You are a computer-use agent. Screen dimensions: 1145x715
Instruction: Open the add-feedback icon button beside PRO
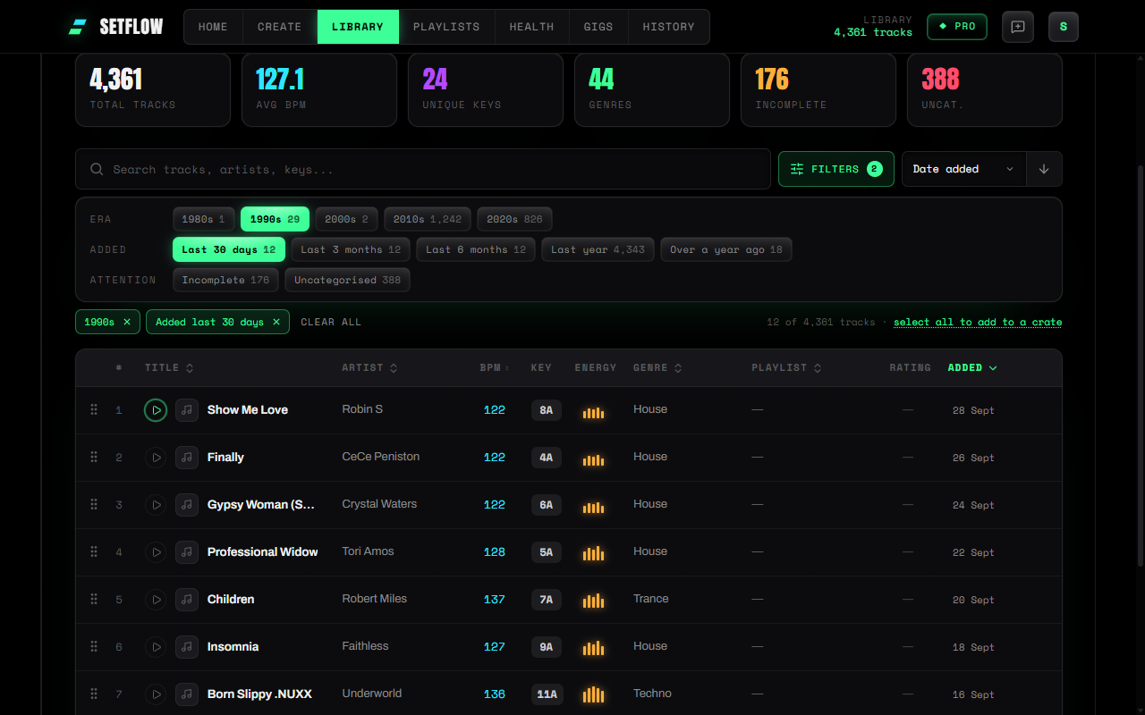coord(1018,27)
